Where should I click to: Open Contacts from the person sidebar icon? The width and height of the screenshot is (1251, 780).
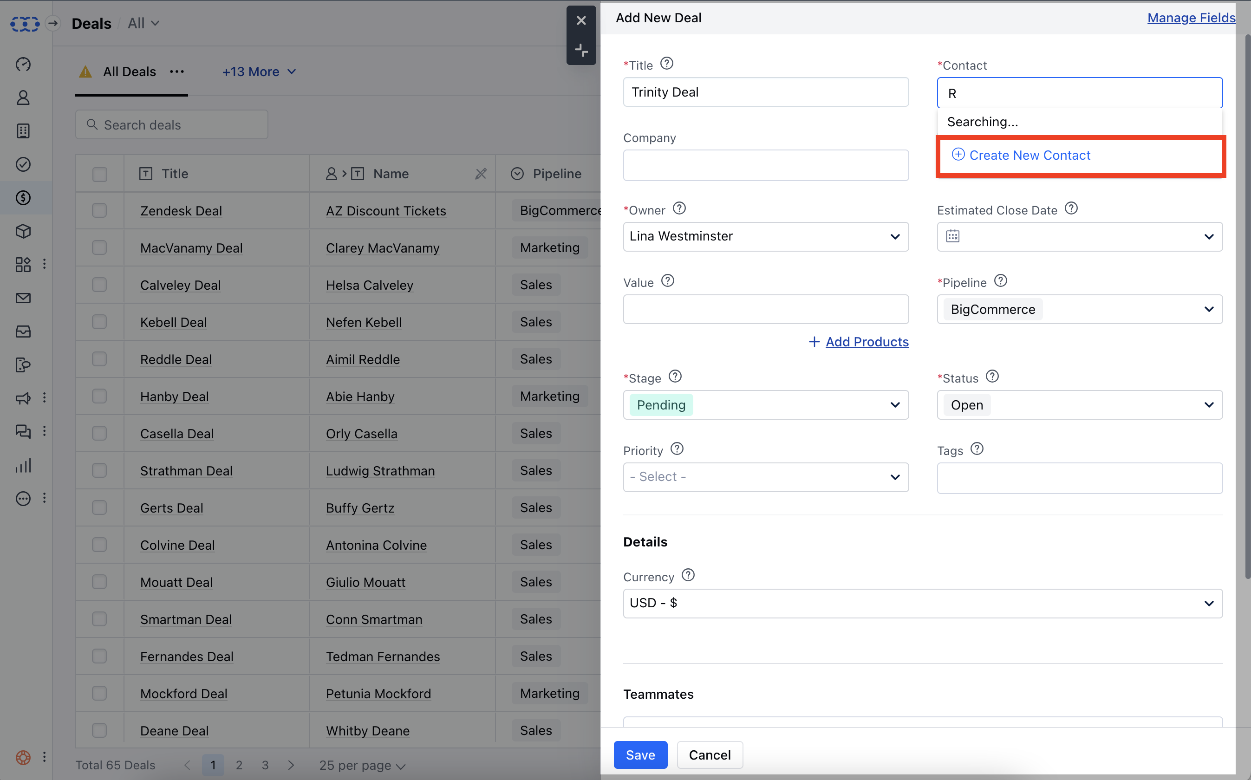23,98
